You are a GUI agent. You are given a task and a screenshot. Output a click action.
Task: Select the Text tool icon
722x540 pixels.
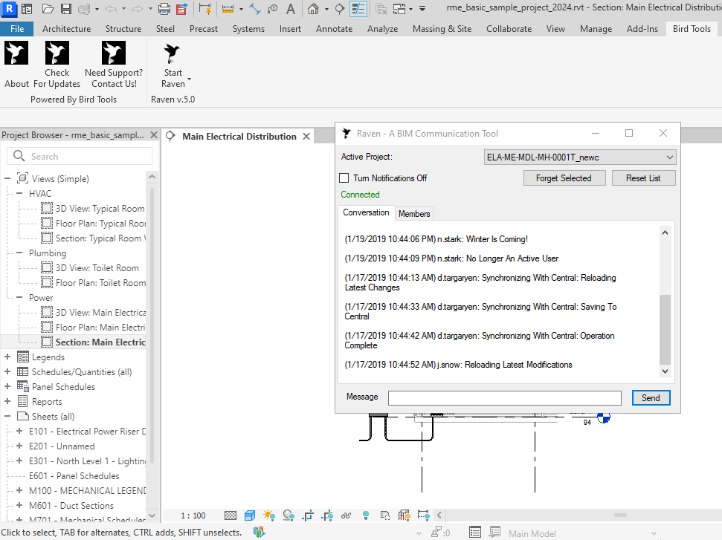coord(290,9)
